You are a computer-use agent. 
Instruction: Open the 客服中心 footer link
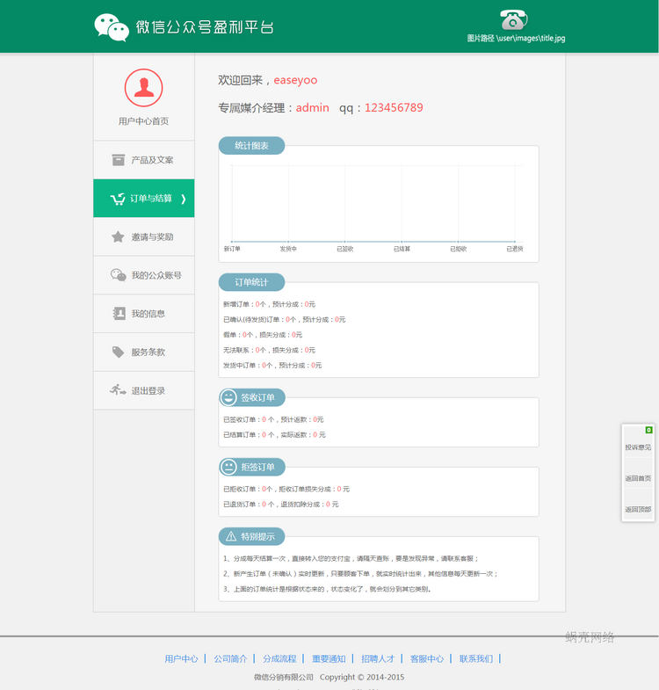tap(427, 658)
